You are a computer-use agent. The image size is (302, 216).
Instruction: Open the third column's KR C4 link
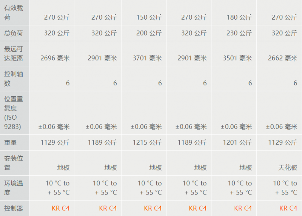pos(153,208)
